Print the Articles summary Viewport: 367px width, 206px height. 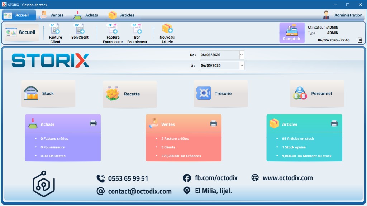(334, 123)
